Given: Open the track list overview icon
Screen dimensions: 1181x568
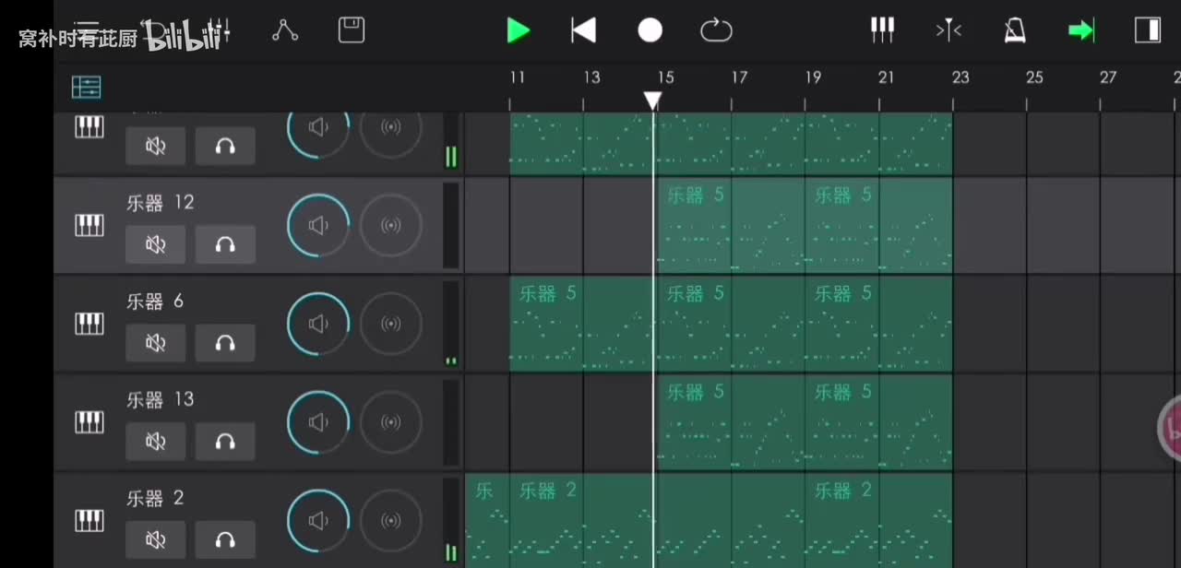Looking at the screenshot, I should click(87, 88).
